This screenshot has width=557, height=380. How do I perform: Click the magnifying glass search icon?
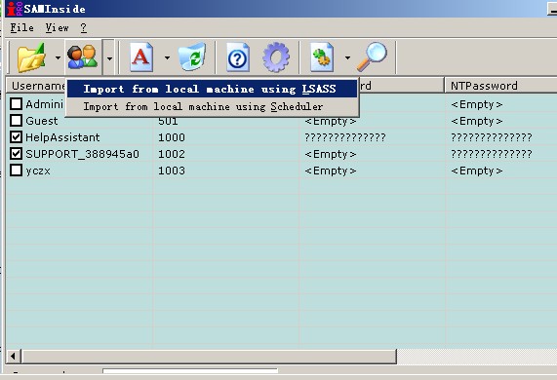372,57
